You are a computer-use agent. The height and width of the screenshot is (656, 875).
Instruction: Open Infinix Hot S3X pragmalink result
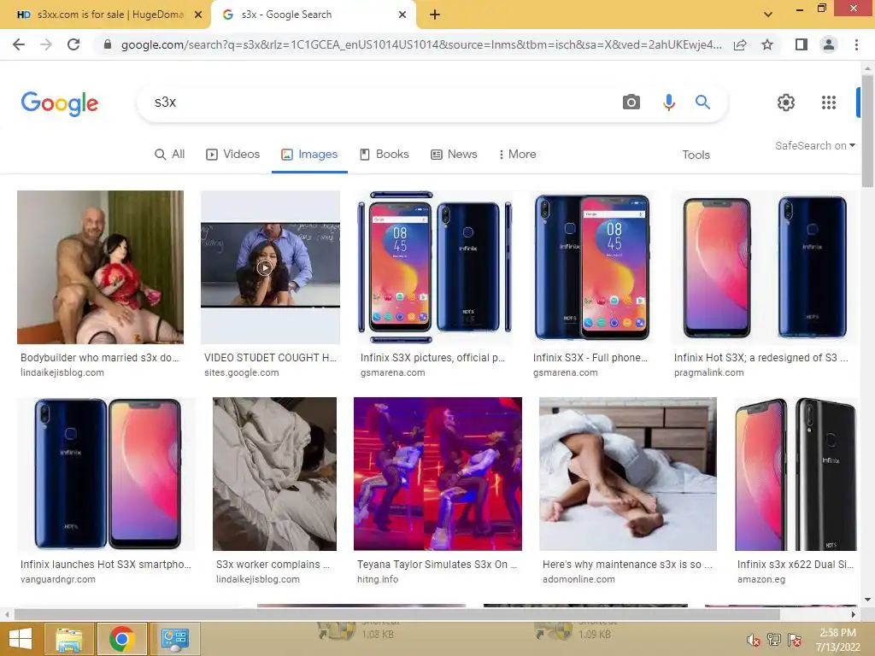[x=761, y=358]
